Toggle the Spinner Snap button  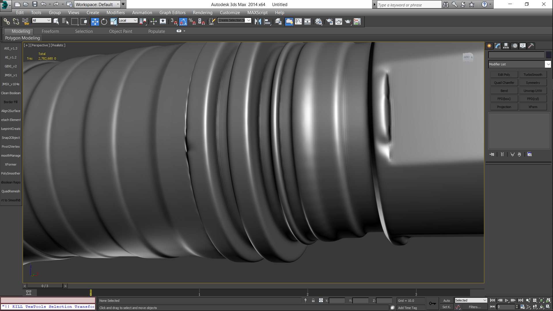[x=201, y=22]
